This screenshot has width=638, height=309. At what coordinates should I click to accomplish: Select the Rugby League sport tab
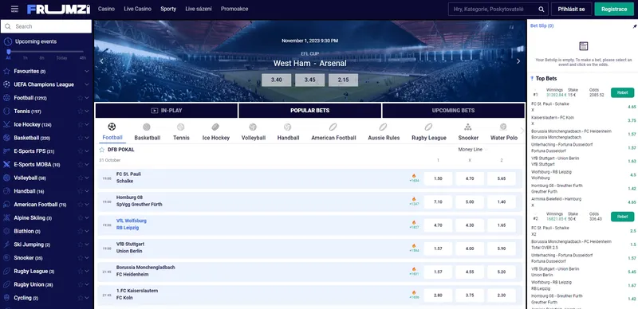(x=428, y=131)
